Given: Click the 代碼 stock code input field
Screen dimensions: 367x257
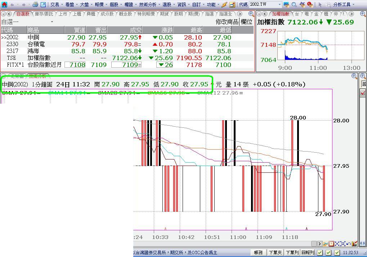Looking at the screenshot, I should coord(263,4).
